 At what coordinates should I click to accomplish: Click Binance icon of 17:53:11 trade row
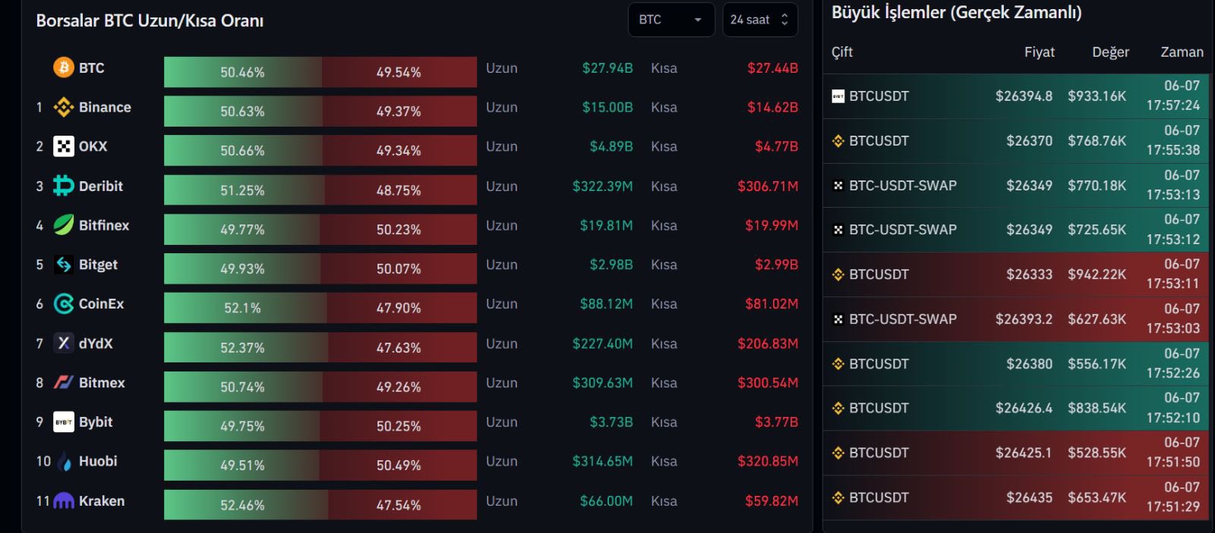(x=838, y=274)
